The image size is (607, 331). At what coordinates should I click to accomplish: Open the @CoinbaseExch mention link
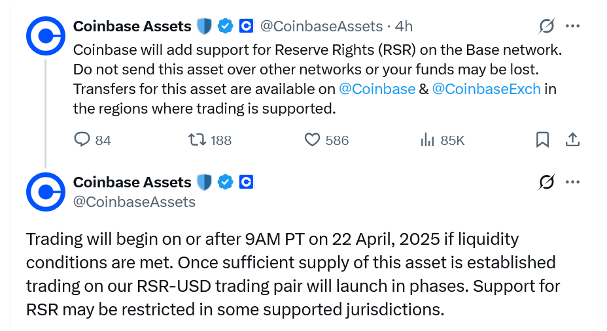[x=486, y=89]
